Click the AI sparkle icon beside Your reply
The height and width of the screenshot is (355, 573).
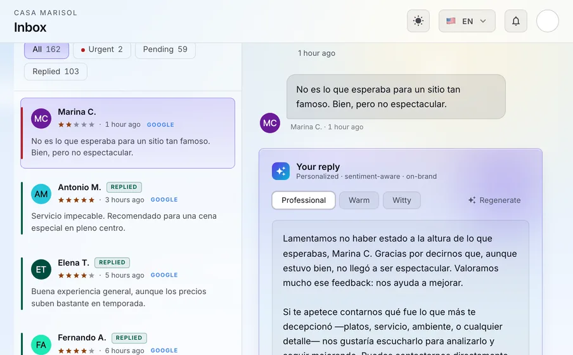click(281, 171)
